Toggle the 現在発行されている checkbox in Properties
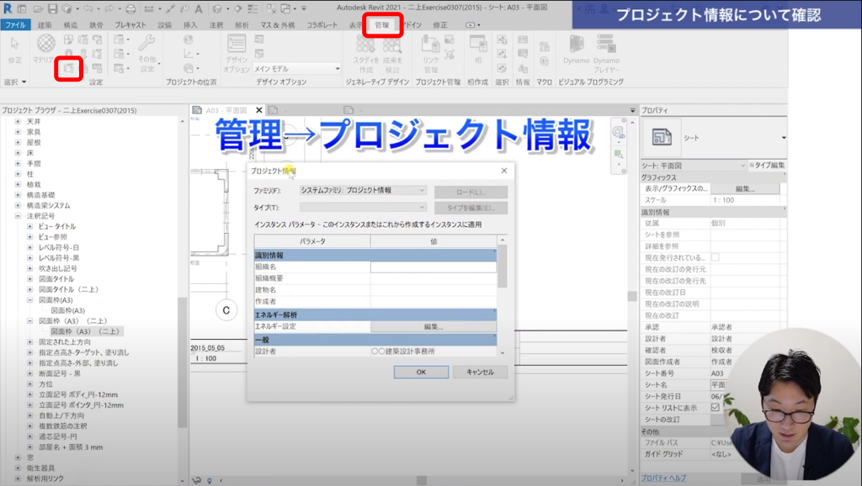Image resolution: width=862 pixels, height=486 pixels. [x=716, y=256]
